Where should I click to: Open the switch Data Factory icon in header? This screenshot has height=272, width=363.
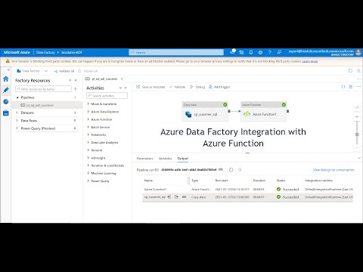(x=241, y=52)
